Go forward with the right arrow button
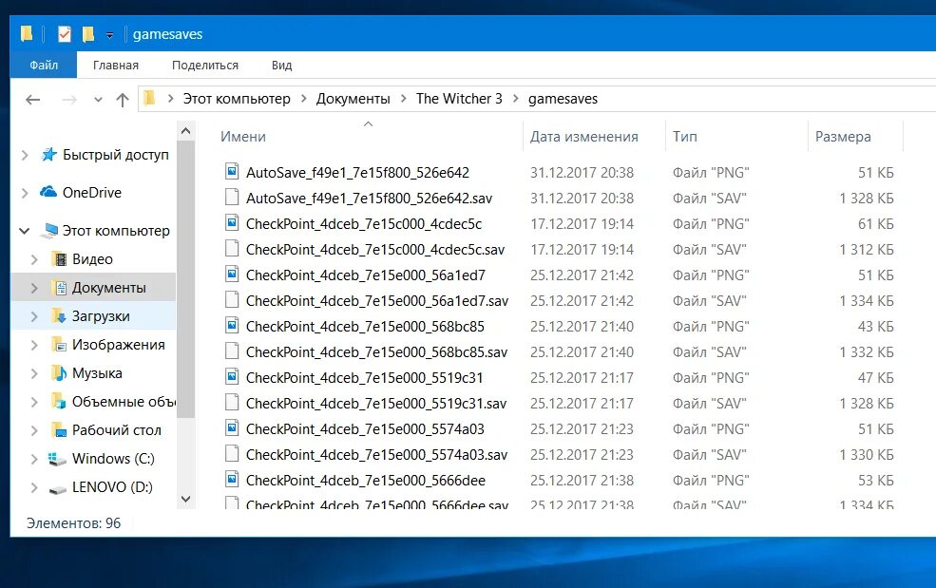This screenshot has width=936, height=588. (x=69, y=100)
